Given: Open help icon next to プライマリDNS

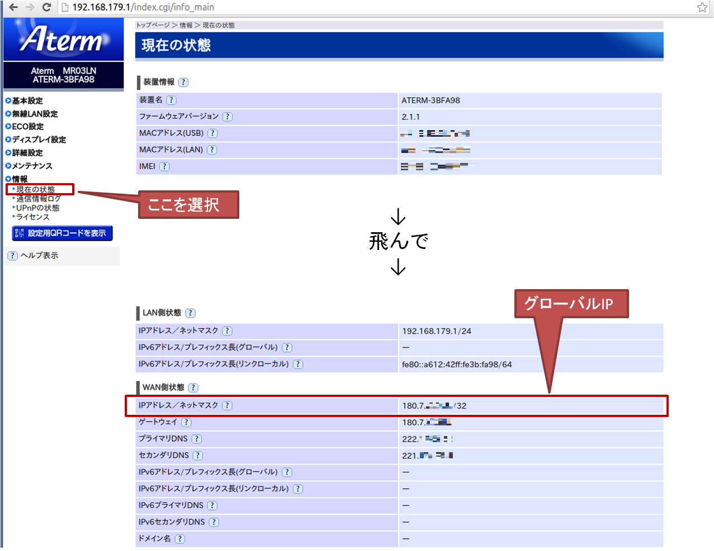Looking at the screenshot, I should (197, 439).
